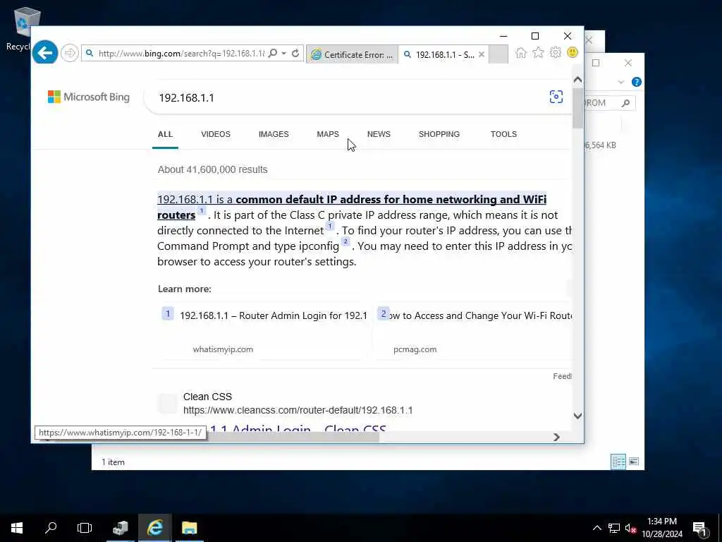Click the scroll up arrow of the browser
The width and height of the screenshot is (722, 542).
pyautogui.click(x=578, y=80)
